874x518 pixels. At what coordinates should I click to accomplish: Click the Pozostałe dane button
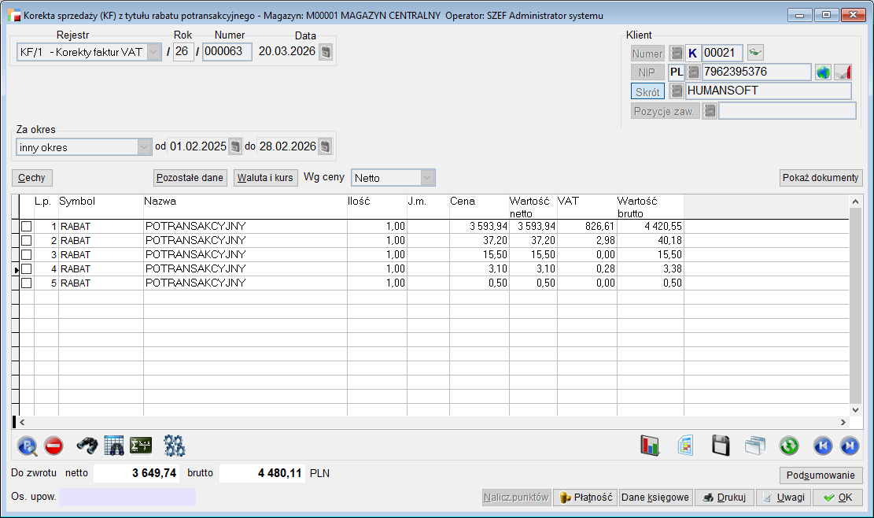coord(190,178)
